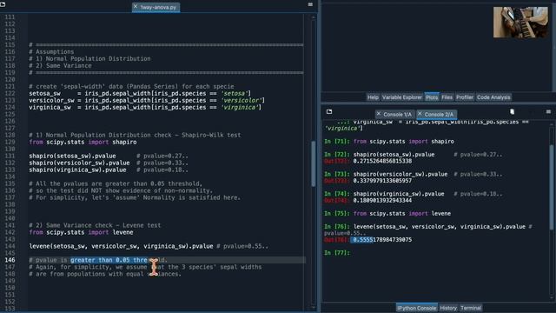Switch to the Profiler tab

pos(465,97)
